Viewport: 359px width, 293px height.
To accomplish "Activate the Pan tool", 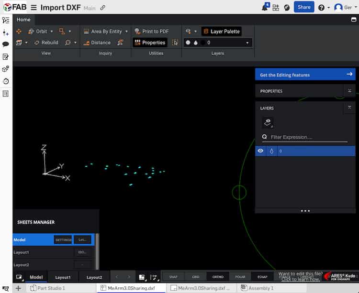I will coord(19,32).
